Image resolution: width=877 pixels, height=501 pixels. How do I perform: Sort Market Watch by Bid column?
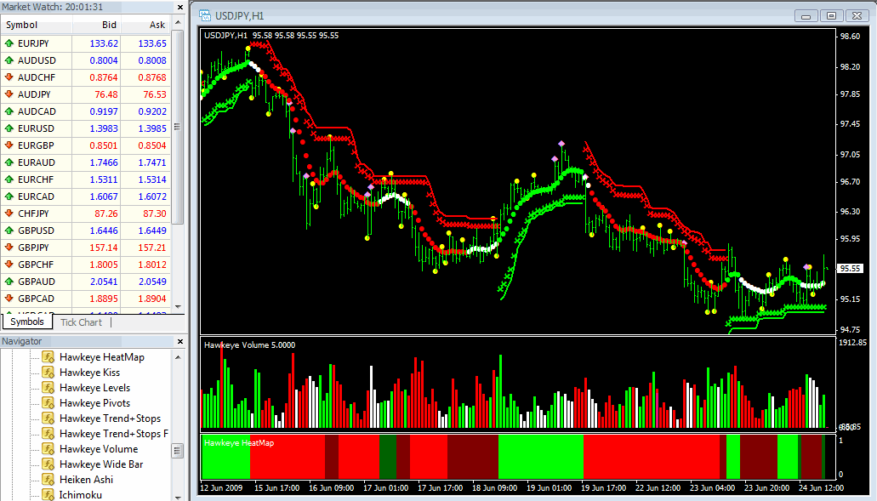tap(96, 25)
